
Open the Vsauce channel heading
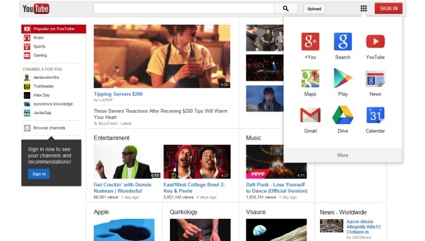coord(256,212)
